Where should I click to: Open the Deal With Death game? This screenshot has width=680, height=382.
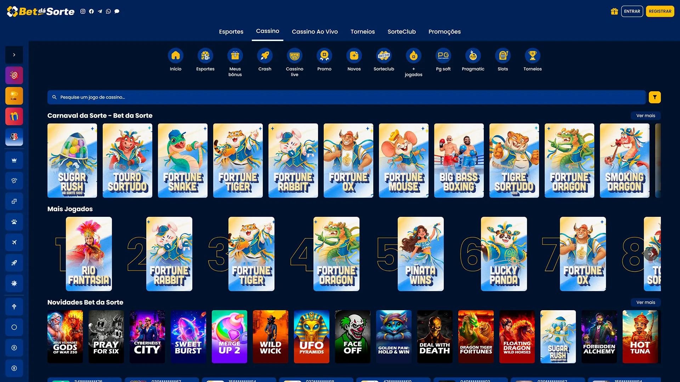pyautogui.click(x=435, y=337)
